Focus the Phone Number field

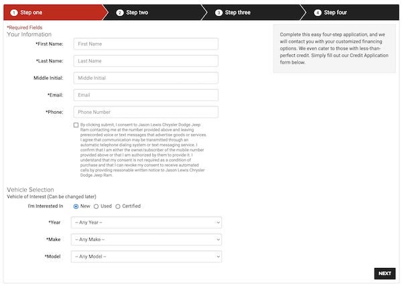(x=145, y=112)
